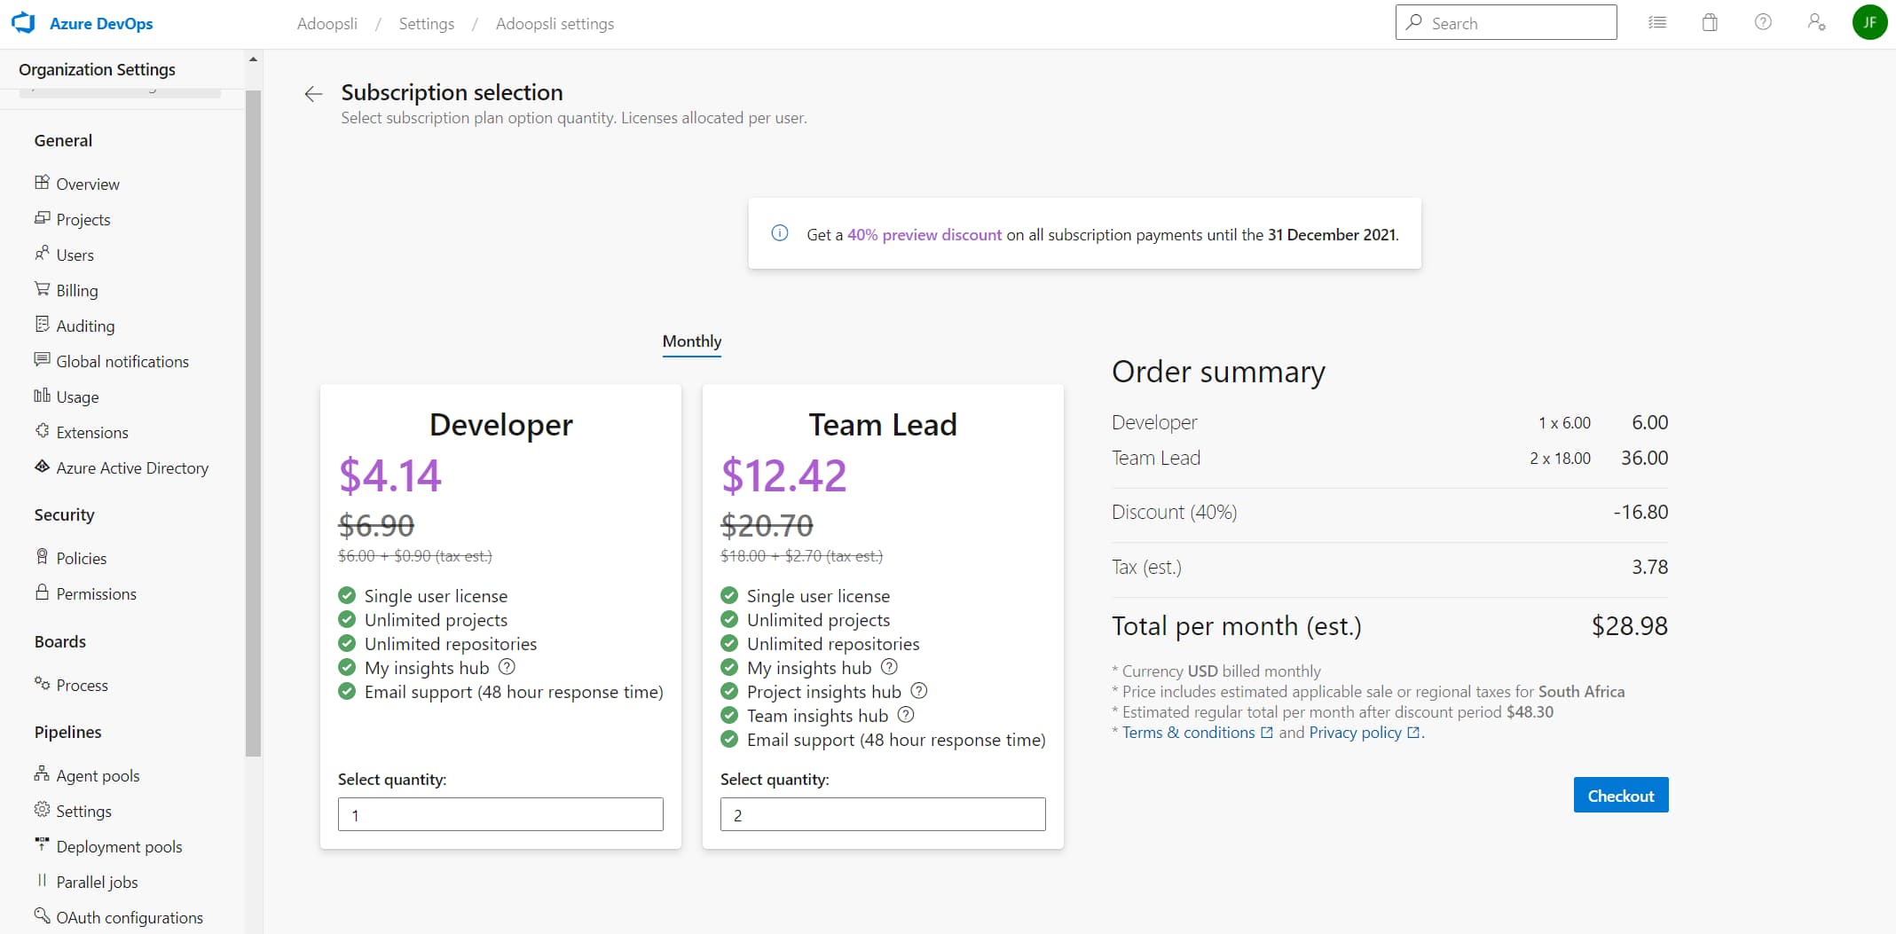Click the Global notifications icon
This screenshot has width=1896, height=934.
(42, 360)
